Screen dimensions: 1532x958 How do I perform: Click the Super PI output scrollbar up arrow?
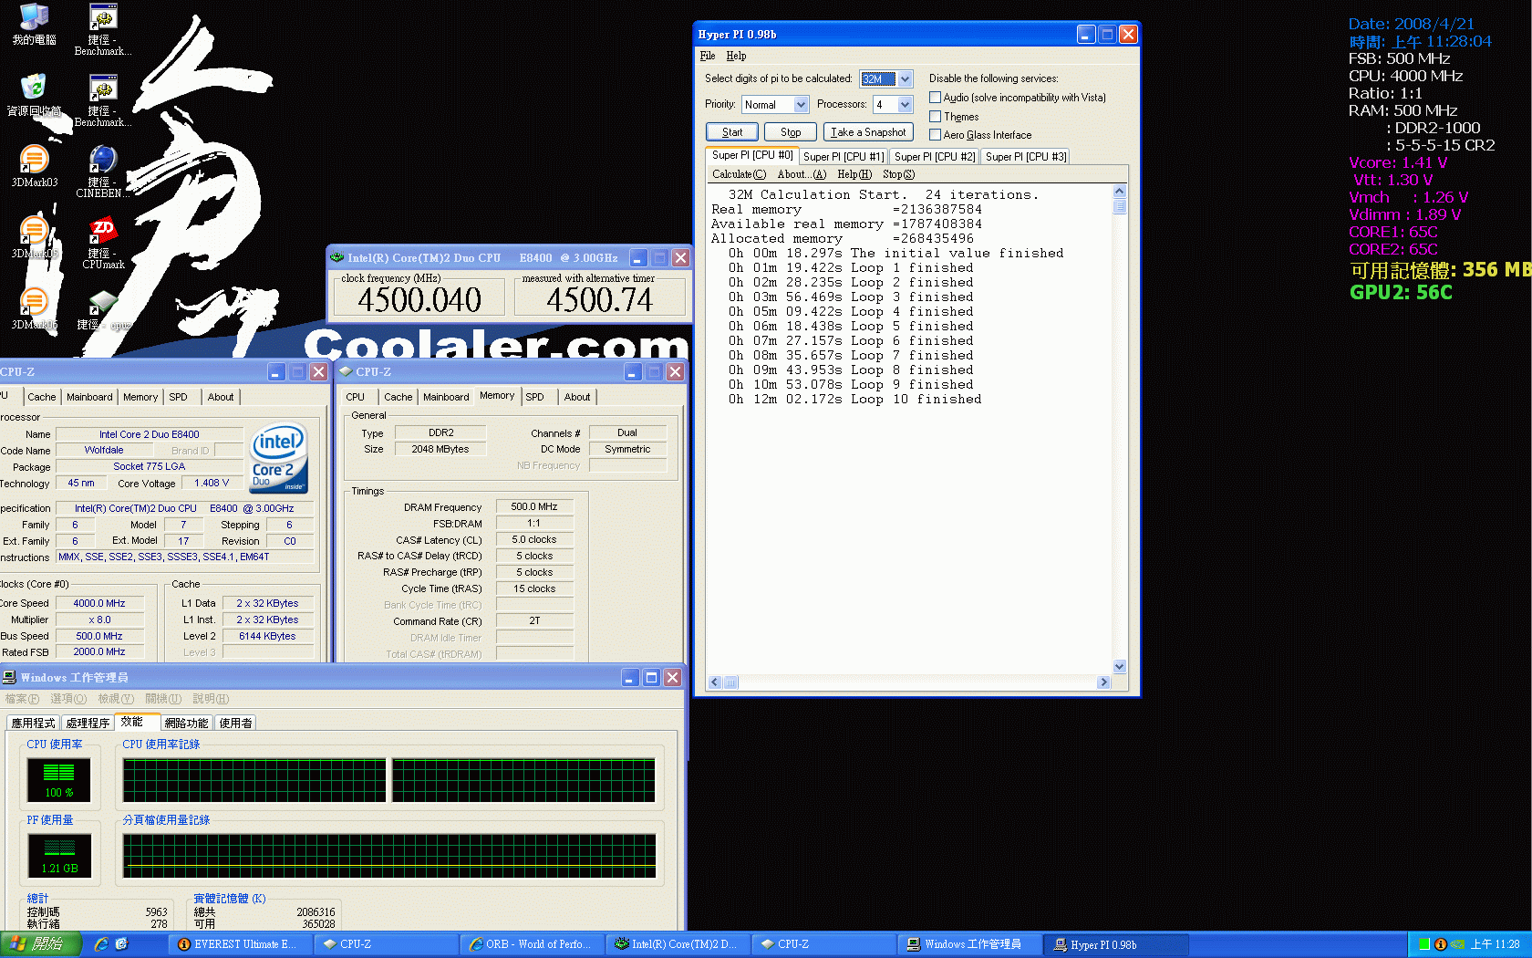1120,192
